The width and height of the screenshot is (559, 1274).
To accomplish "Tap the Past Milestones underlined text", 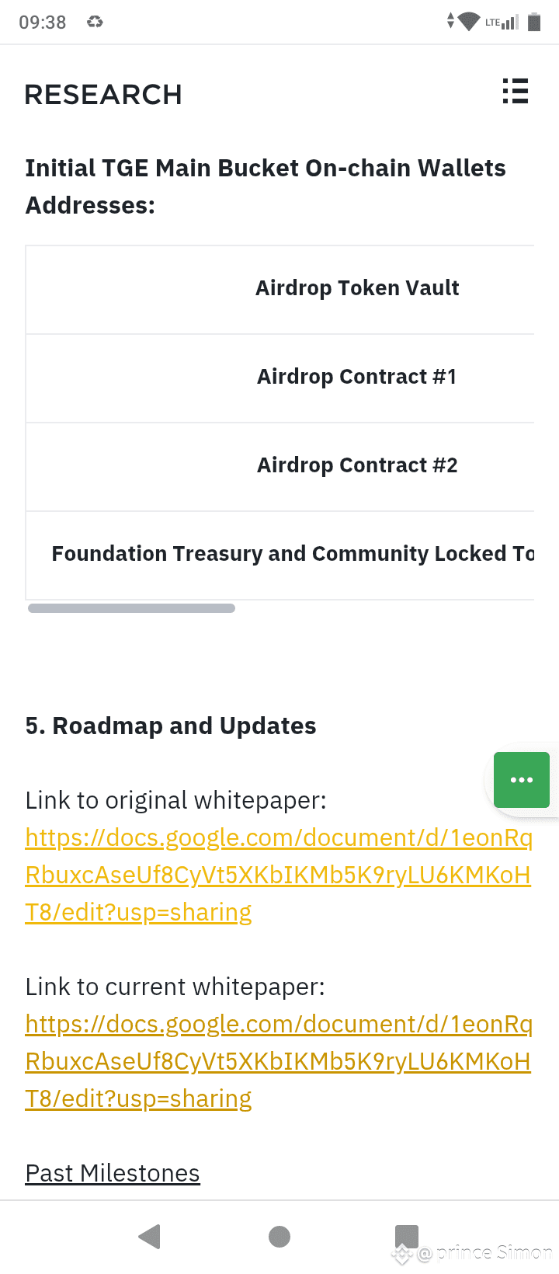I will pyautogui.click(x=113, y=1173).
